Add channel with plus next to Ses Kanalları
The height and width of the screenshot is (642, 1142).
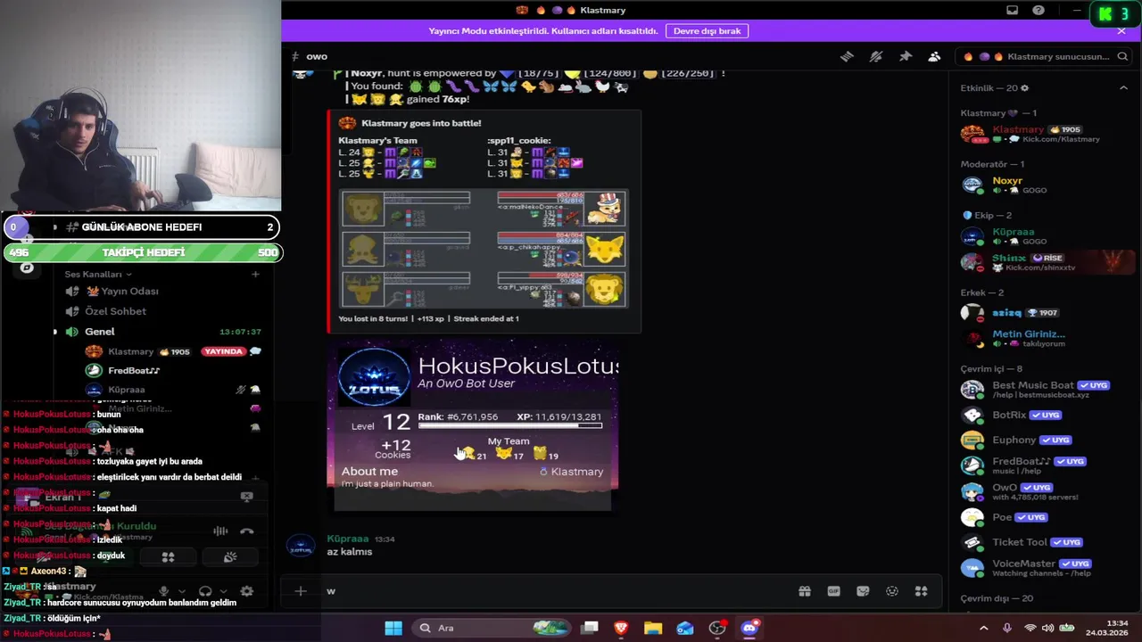255,274
